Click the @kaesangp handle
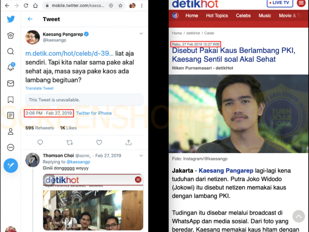 55,40
